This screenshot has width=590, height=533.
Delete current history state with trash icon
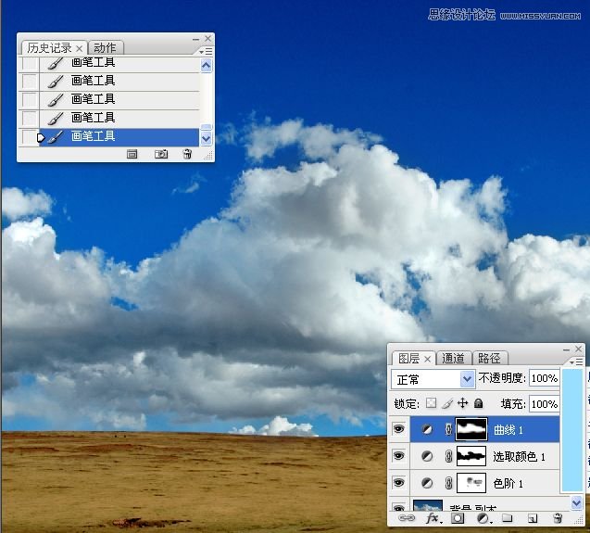point(187,154)
